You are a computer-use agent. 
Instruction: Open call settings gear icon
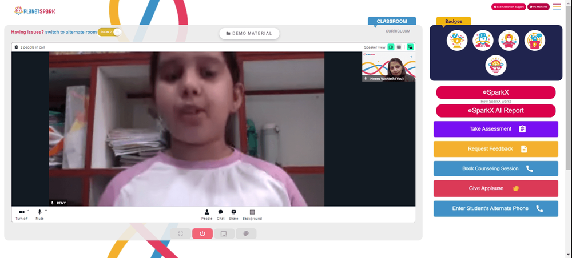16,47
